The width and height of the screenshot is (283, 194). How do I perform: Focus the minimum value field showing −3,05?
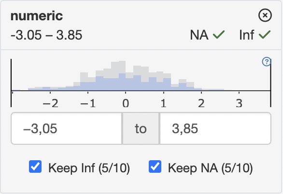[67, 128]
